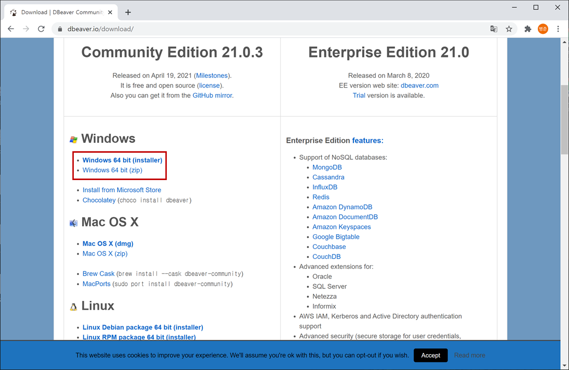Image resolution: width=569 pixels, height=370 pixels.
Task: Open the orange profile avatar
Action: (543, 28)
